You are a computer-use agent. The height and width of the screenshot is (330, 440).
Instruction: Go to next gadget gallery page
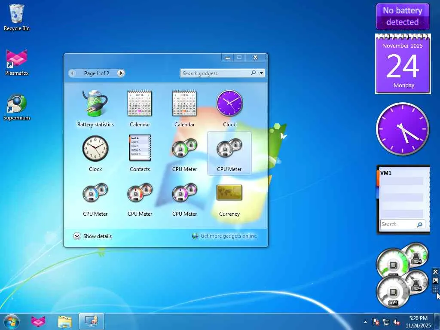pos(121,73)
